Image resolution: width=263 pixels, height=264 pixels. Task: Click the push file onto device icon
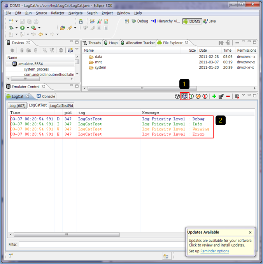point(228,43)
